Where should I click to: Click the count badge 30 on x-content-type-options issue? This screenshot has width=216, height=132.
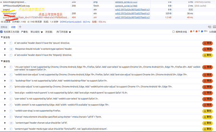[x=11, y=49]
